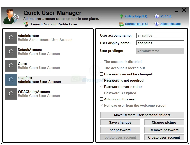Click Move/Restore user personal folders button
The image size is (190, 145).
(x=142, y=115)
